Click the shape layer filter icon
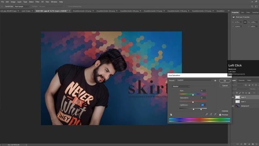 coord(256,85)
